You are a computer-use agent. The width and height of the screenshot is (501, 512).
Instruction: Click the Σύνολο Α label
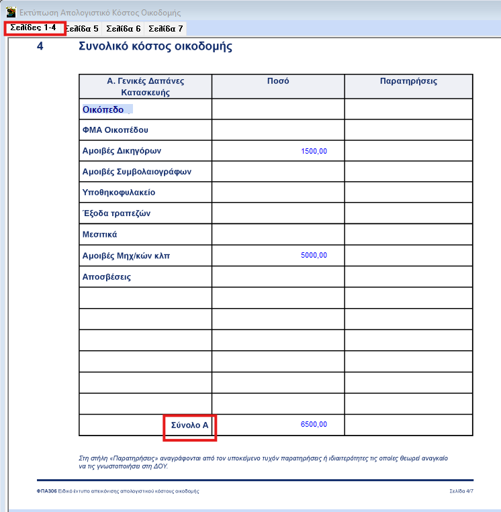click(x=191, y=425)
